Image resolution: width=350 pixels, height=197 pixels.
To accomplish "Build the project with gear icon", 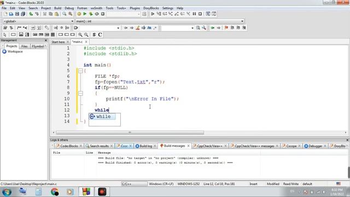I will click(x=79, y=14).
